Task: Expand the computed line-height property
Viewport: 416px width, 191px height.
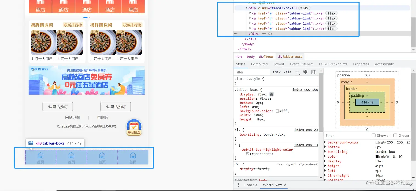Action: coord(325,175)
